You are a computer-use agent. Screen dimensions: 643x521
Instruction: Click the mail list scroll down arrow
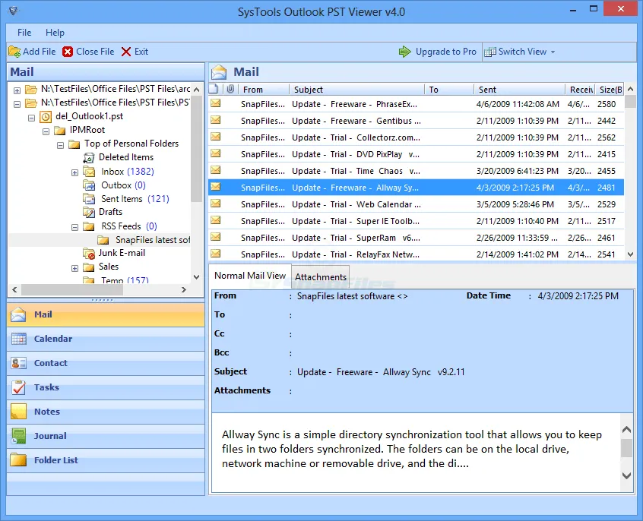click(630, 254)
